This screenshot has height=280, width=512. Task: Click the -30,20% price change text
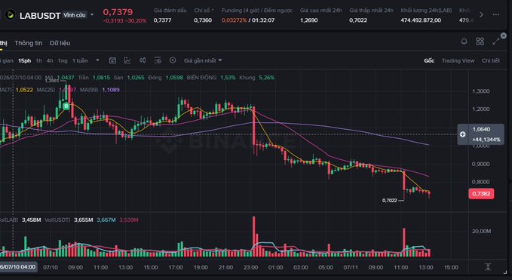click(x=136, y=21)
